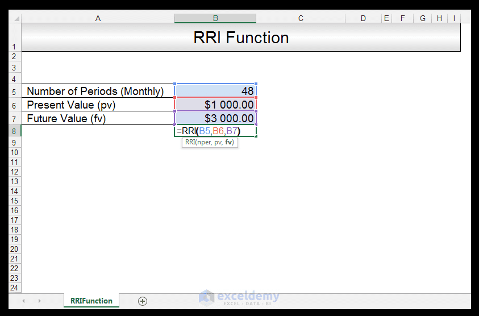Screen dimensions: 479x316
Task: Click the B6 reference in the formula
Action: (218, 131)
